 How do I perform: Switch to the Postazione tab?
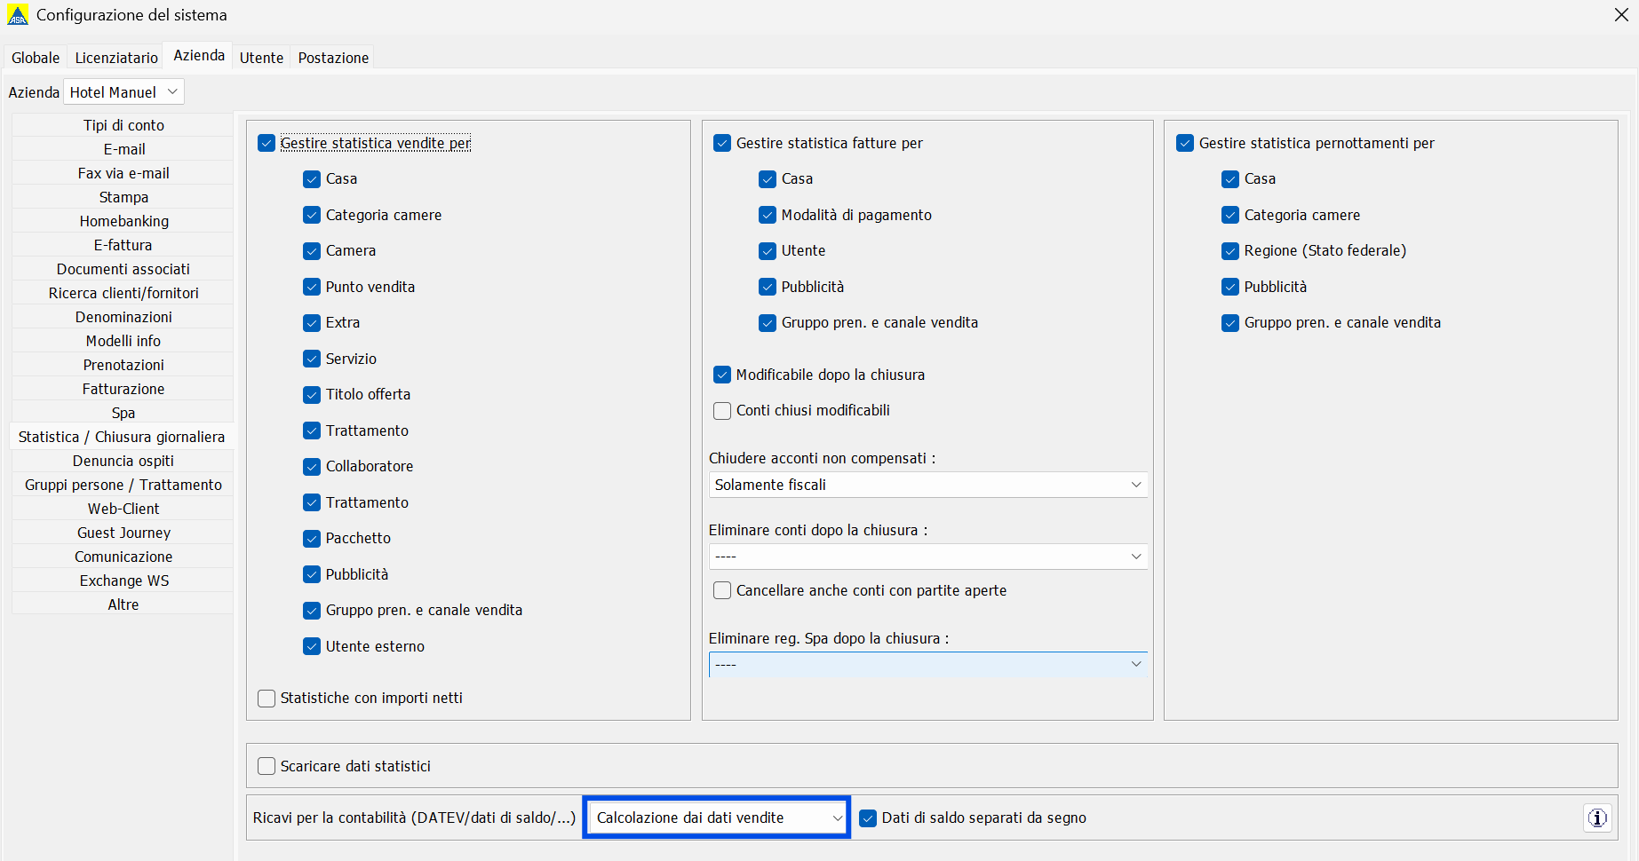click(333, 58)
